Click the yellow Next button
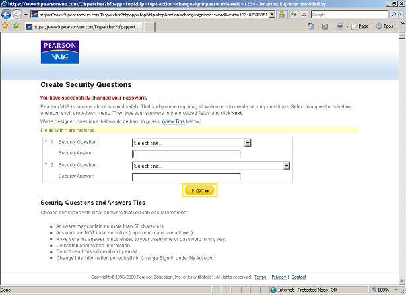This screenshot has width=406, height=295. pos(199,191)
